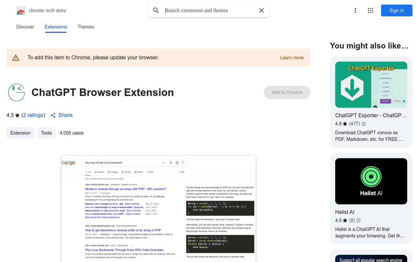Click the warning triangle icon in banner

(x=16, y=58)
